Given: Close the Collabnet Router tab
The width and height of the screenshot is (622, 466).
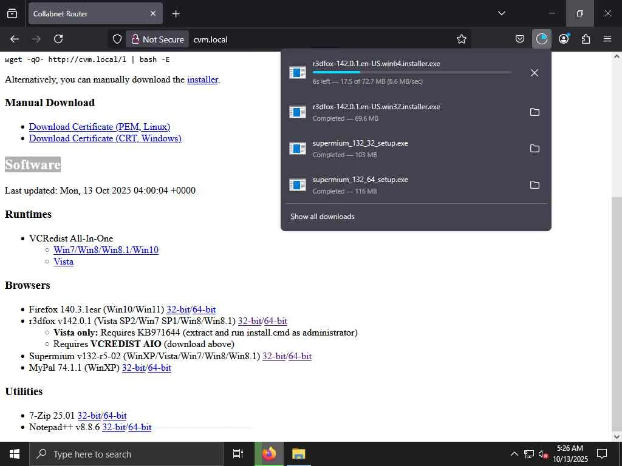Looking at the screenshot, I should click(x=153, y=13).
